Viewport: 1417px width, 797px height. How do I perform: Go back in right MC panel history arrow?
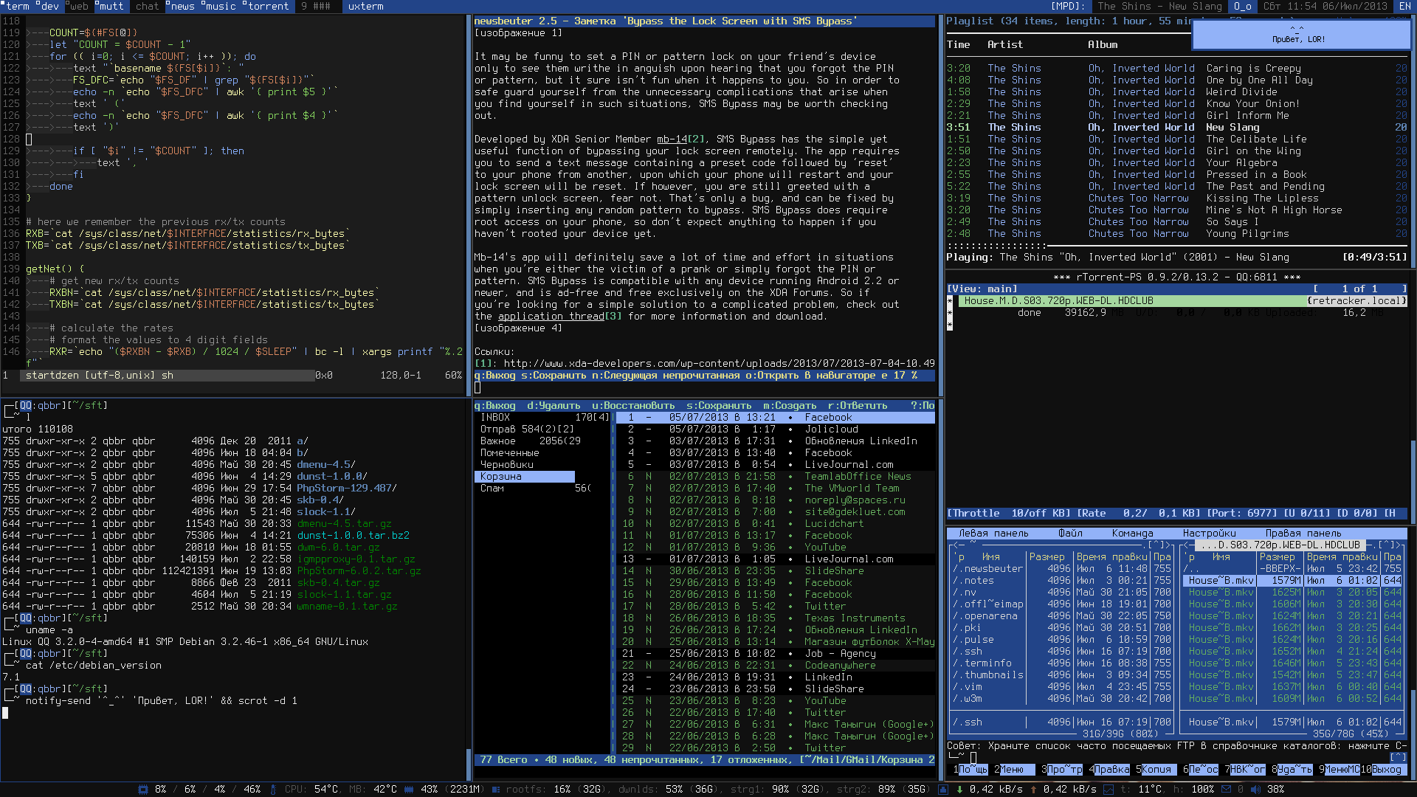point(1187,545)
